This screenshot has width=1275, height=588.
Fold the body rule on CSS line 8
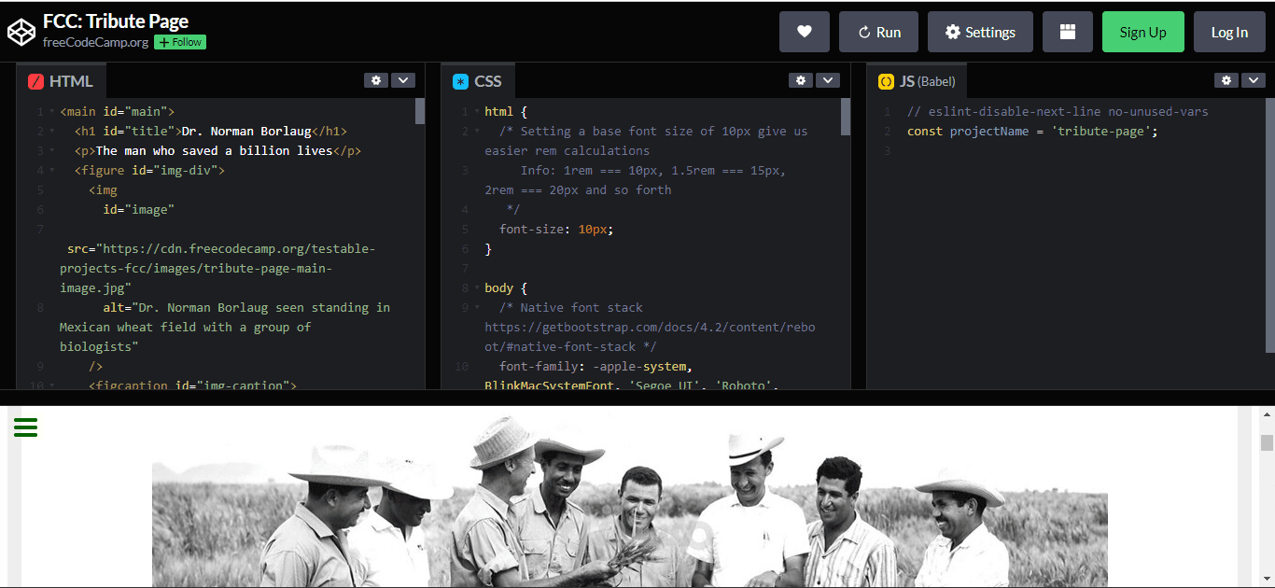[x=477, y=288]
